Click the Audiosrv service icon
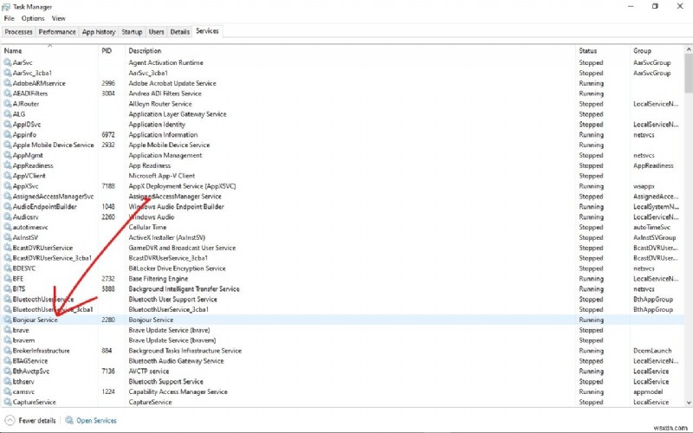Screen dimensions: 693x433 [8, 217]
